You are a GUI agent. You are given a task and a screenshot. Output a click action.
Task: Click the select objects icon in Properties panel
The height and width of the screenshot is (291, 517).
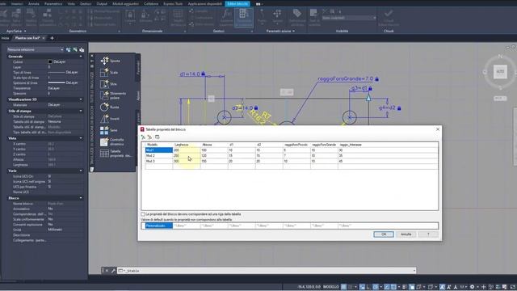[x=75, y=49]
